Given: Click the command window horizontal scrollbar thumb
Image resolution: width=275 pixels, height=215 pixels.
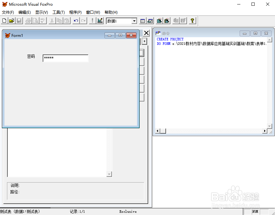Looking at the screenshot, I should point(163,131).
